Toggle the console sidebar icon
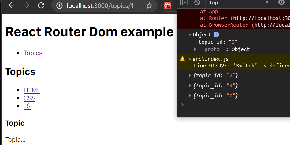 [184, 2]
